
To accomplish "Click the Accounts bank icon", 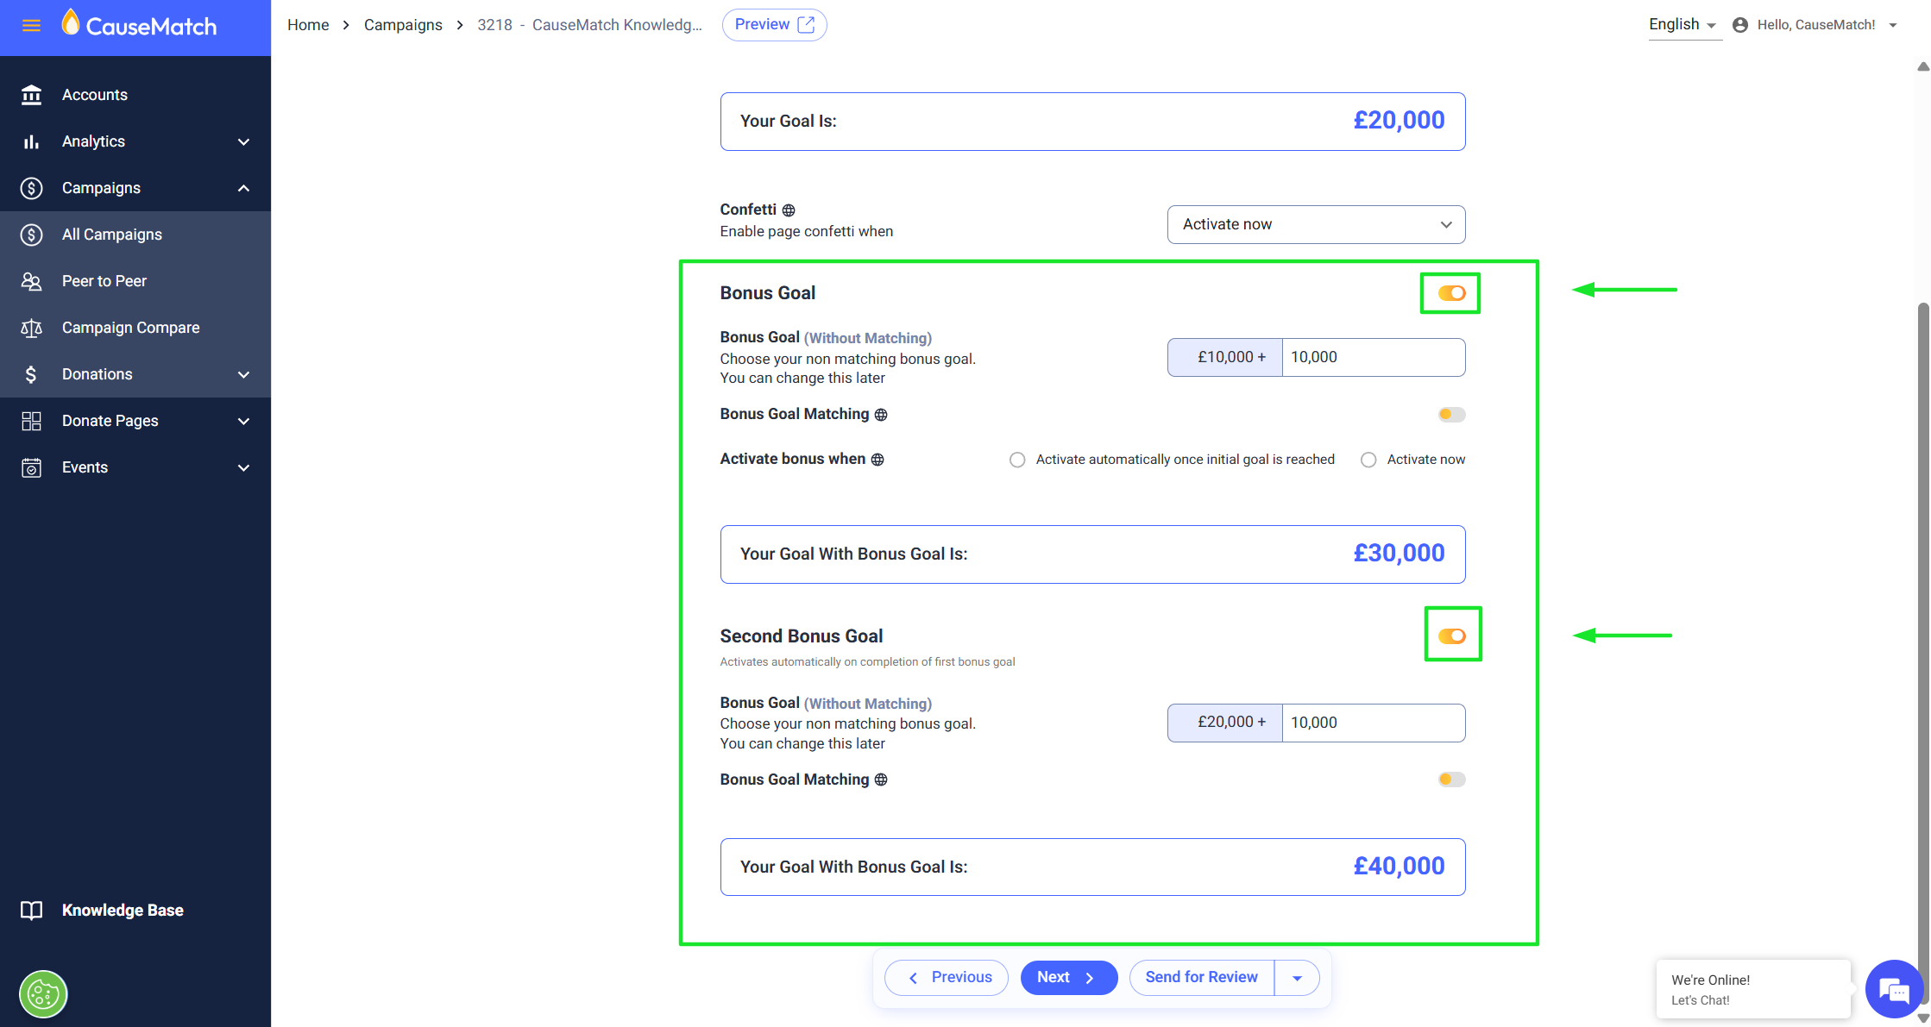I will 31,95.
